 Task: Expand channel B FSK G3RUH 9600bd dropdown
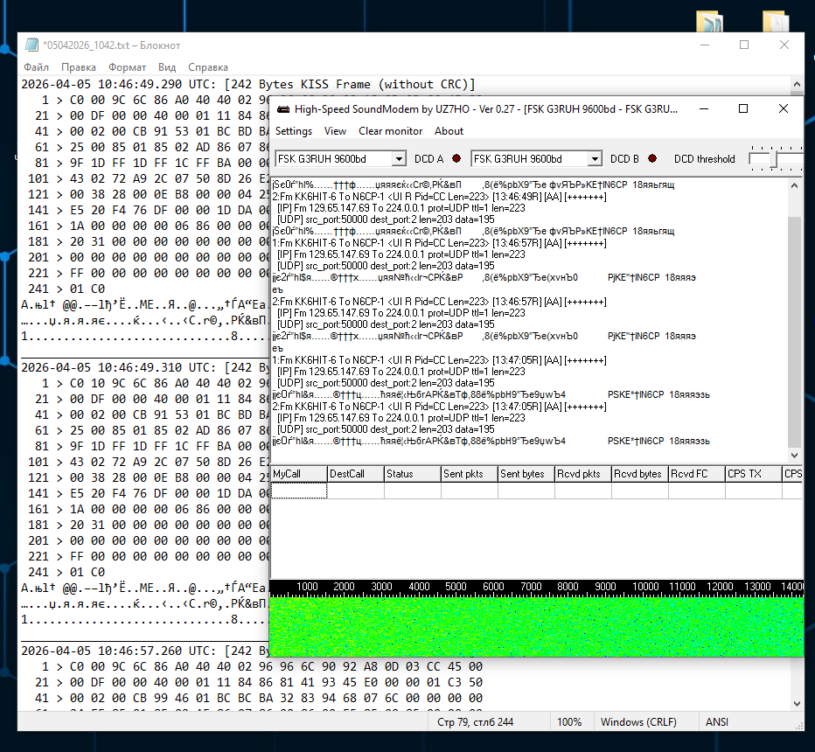click(595, 159)
